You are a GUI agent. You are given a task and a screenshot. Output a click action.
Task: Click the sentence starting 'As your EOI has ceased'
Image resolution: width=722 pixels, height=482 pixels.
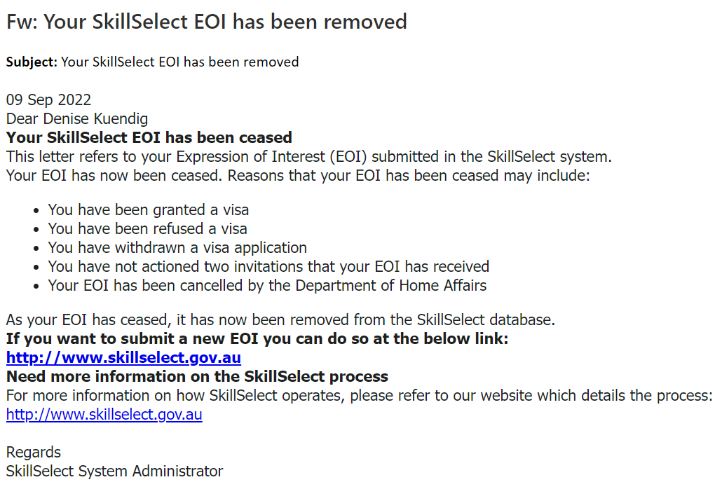280,320
